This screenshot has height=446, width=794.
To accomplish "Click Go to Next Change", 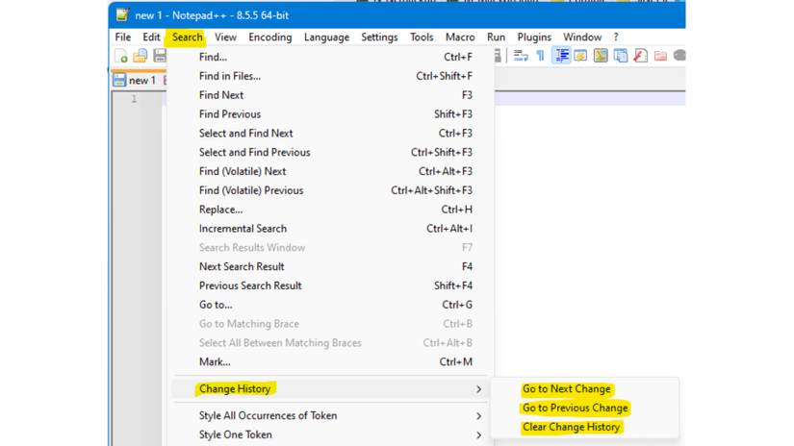I will tap(567, 389).
